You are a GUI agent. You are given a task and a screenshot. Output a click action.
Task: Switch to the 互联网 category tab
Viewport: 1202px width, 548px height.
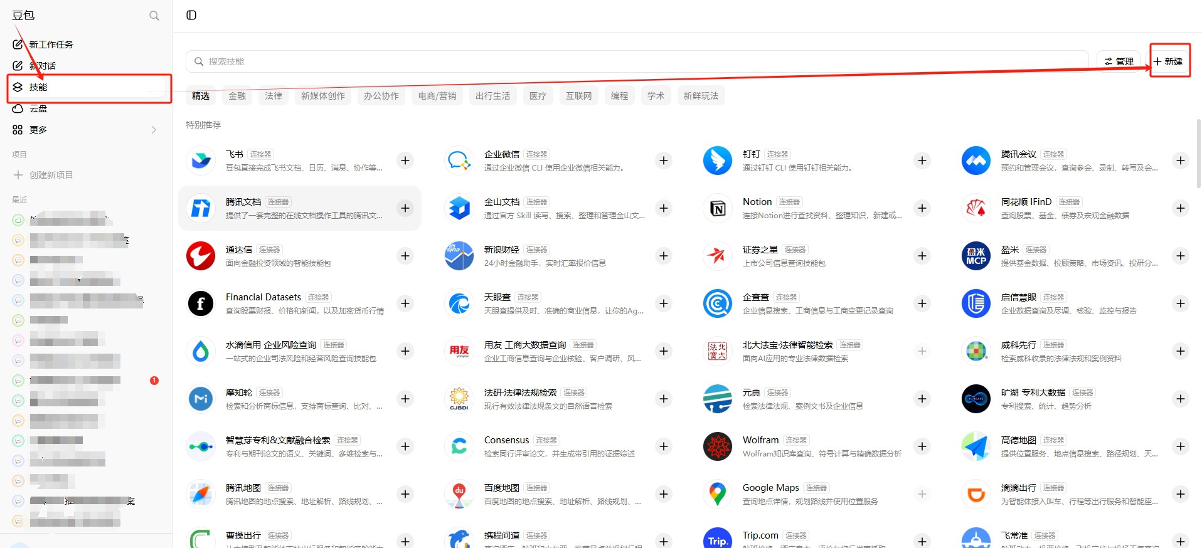(x=579, y=96)
